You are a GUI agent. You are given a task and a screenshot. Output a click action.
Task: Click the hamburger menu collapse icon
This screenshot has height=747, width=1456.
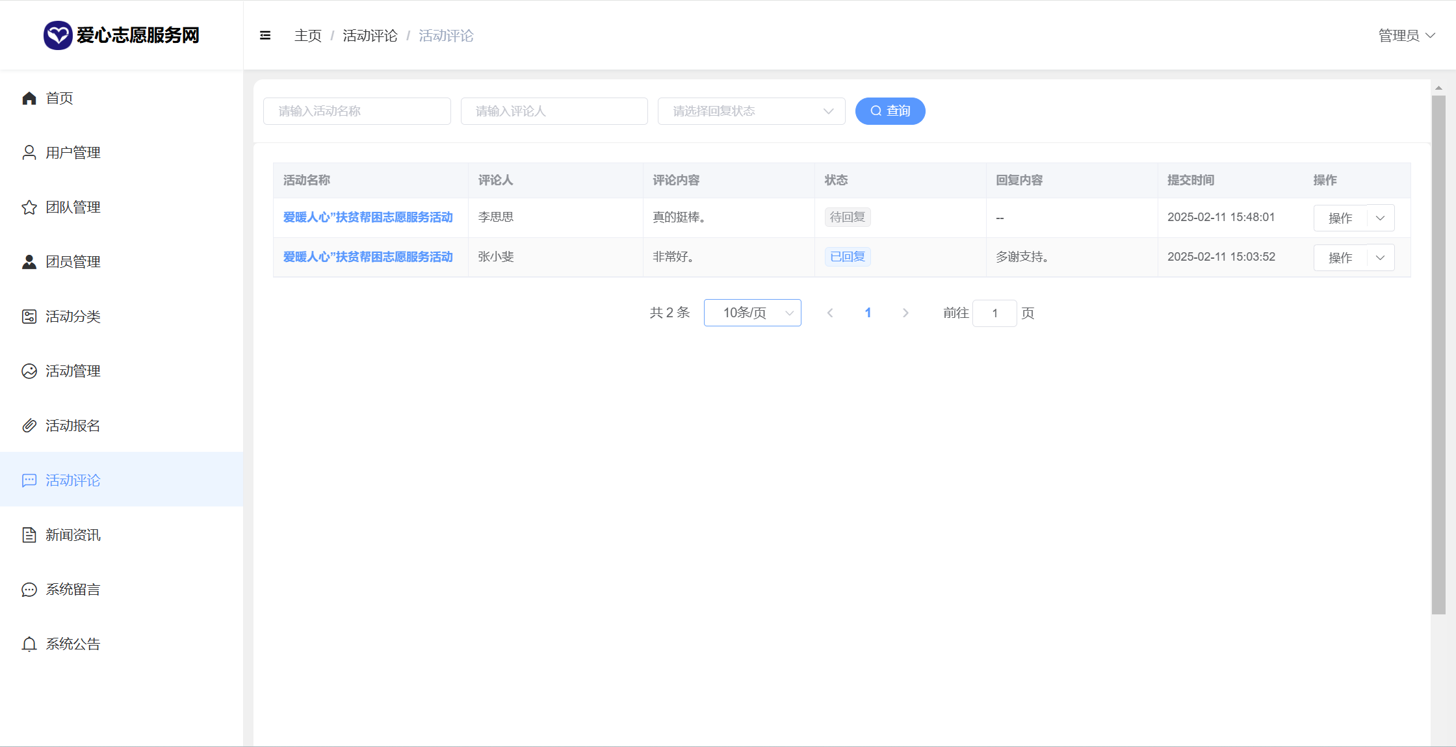point(265,36)
